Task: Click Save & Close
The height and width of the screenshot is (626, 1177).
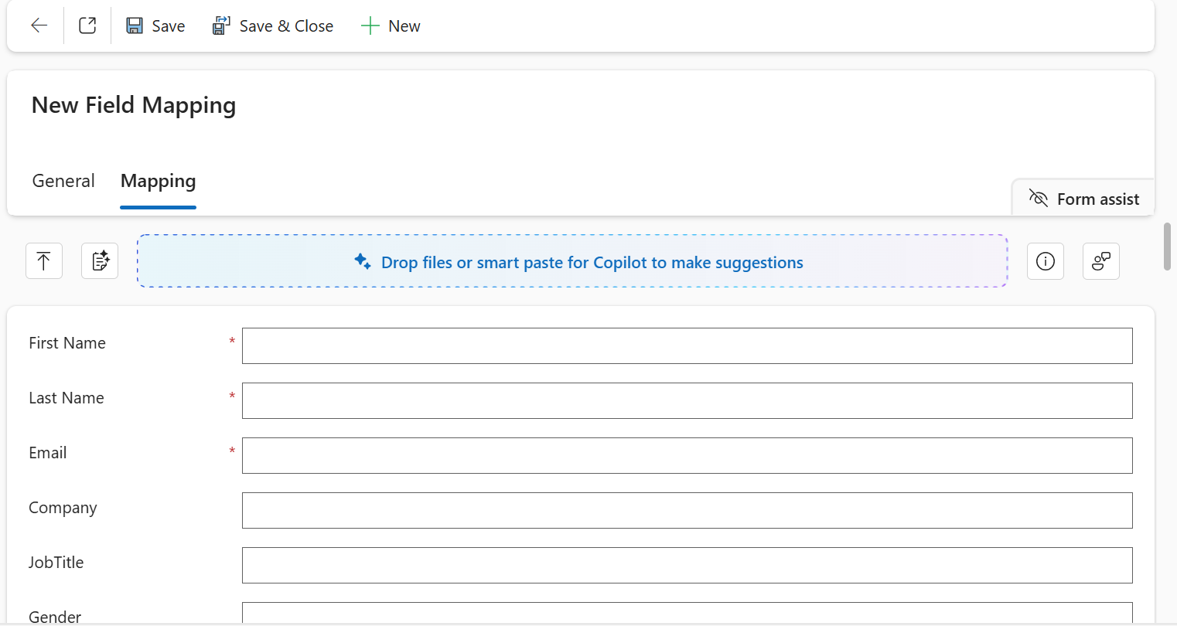Action: (273, 26)
